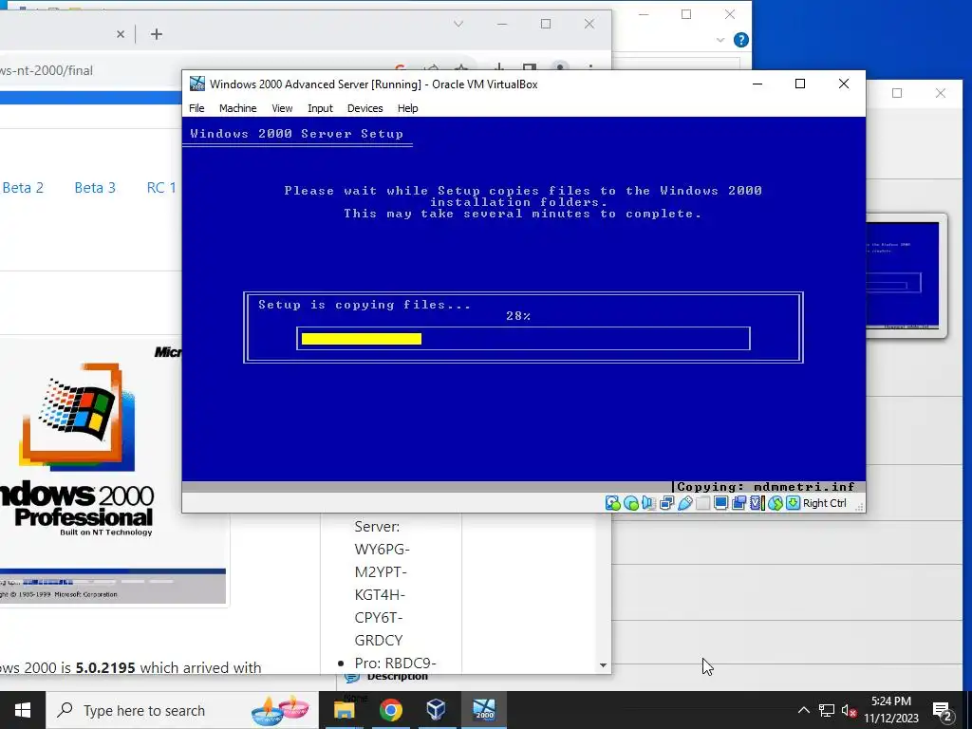Click the Diwali lamps search highlight icon
The image size is (972, 729).
point(280,710)
